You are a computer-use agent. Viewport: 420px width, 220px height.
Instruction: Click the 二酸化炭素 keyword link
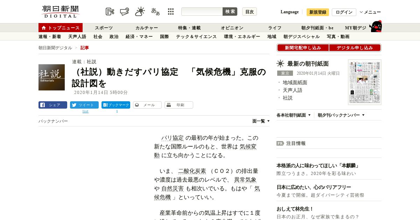pyautogui.click(x=192, y=171)
